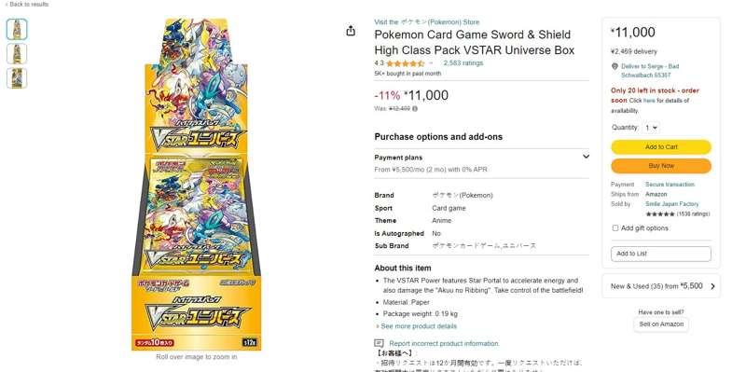This screenshot has width=746, height=372.
Task: Visit the Pokemon Store link
Action: coord(427,21)
